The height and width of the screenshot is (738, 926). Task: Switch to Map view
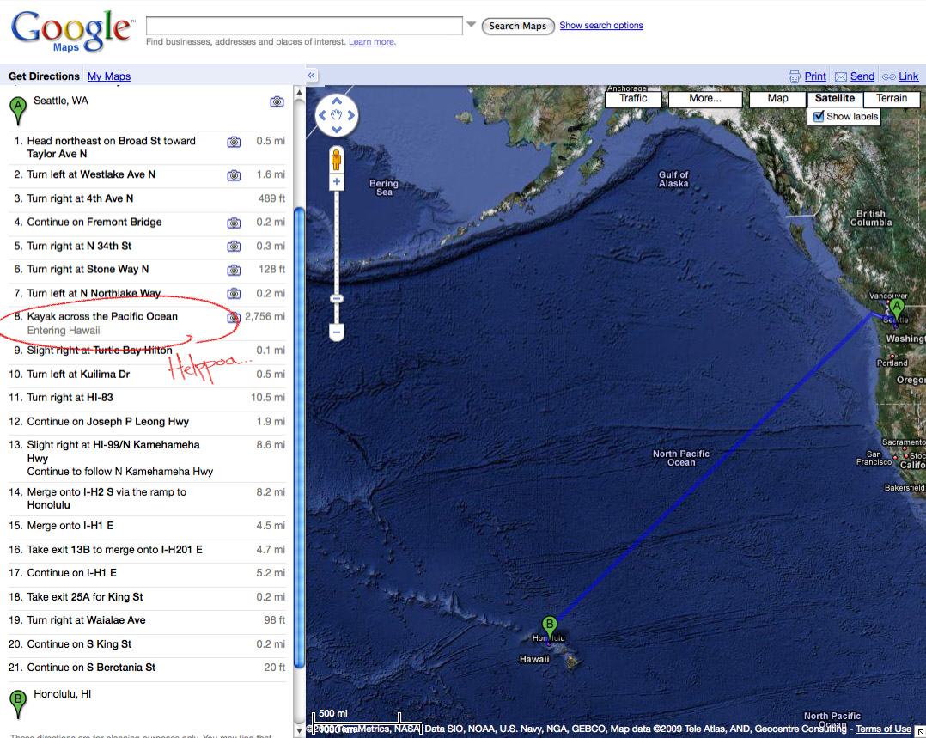pyautogui.click(x=777, y=99)
